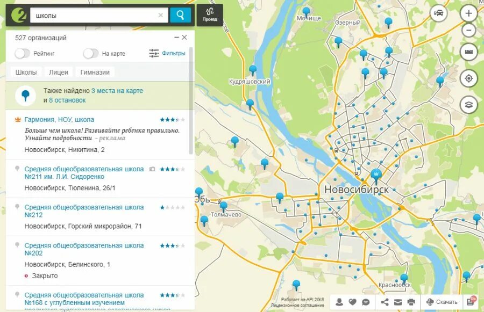Image resolution: width=484 pixels, height=312 pixels.
Task: Open school №202 listing
Action: (x=84, y=249)
